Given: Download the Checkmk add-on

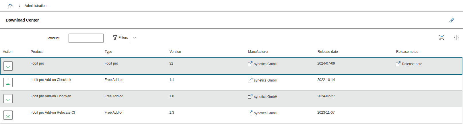Looking at the screenshot, I should click(x=8, y=82).
